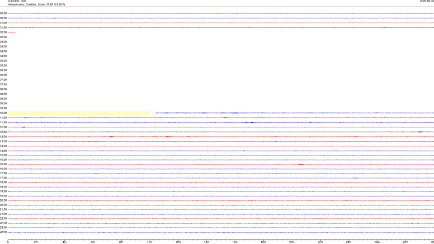The height and width of the screenshot is (244, 434).
Task: Click the 18:30 time label
Action: point(3,187)
